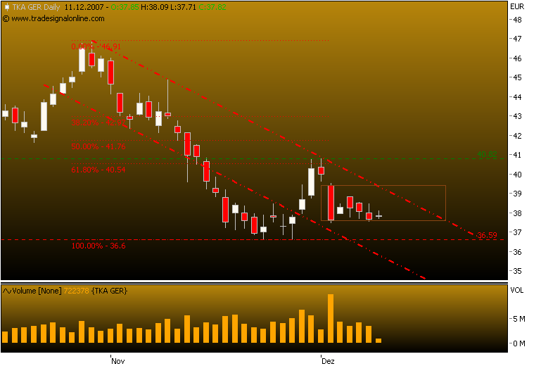The image size is (541, 366).
Task: Click the orange volume value 722378
Action: [x=77, y=291]
